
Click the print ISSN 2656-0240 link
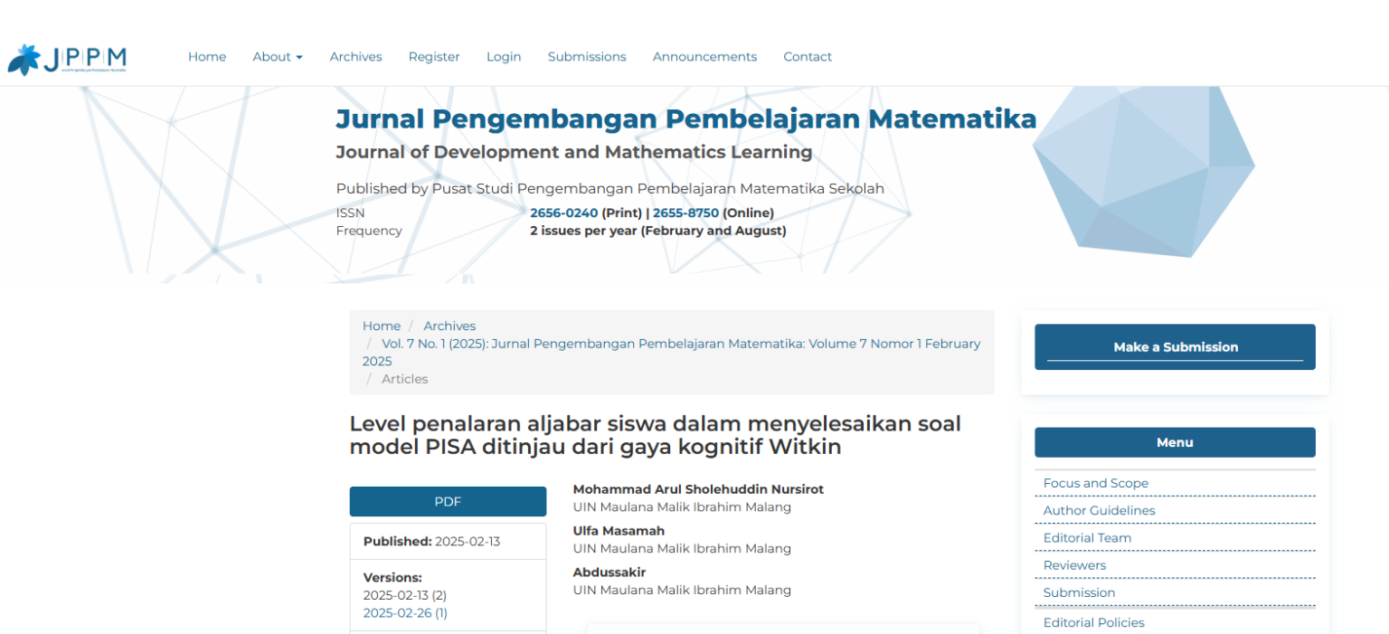tap(564, 213)
